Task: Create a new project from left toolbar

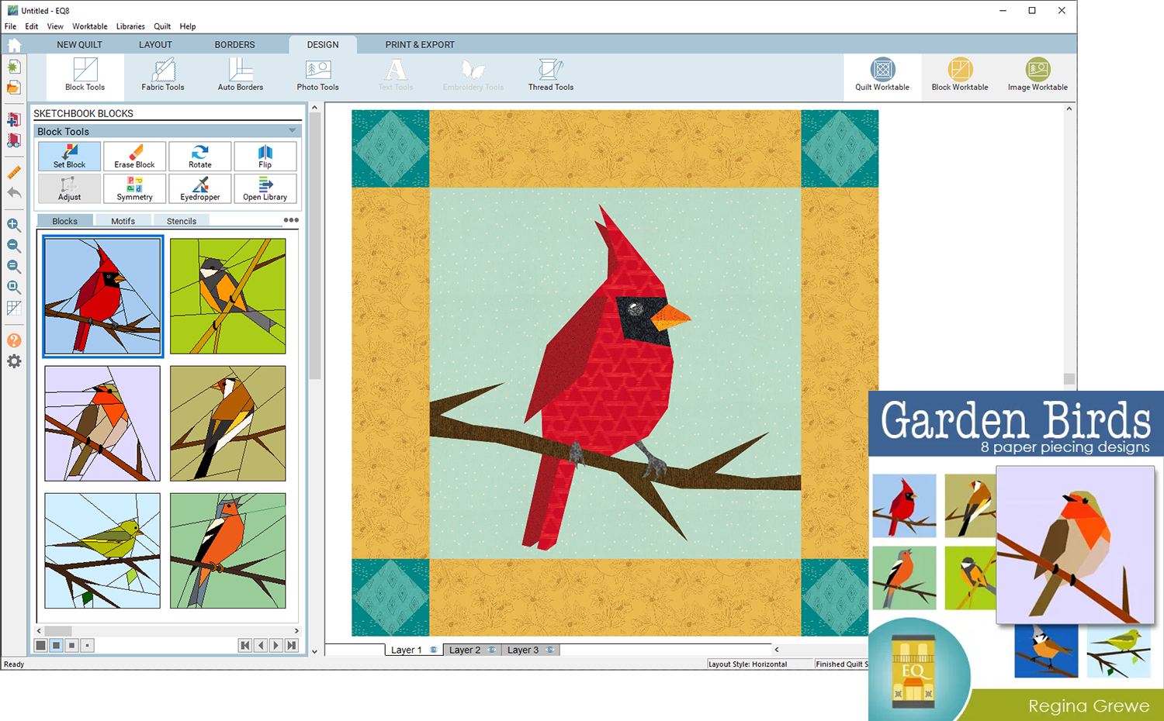Action: [14, 67]
